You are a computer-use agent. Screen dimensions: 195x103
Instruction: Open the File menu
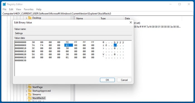coord(4,9)
